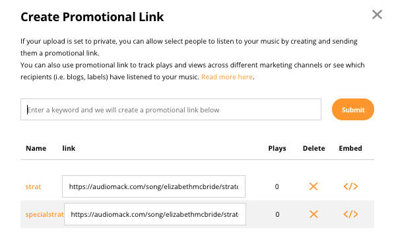Click the Delete column header
The width and height of the screenshot is (394, 238).
pyautogui.click(x=314, y=148)
